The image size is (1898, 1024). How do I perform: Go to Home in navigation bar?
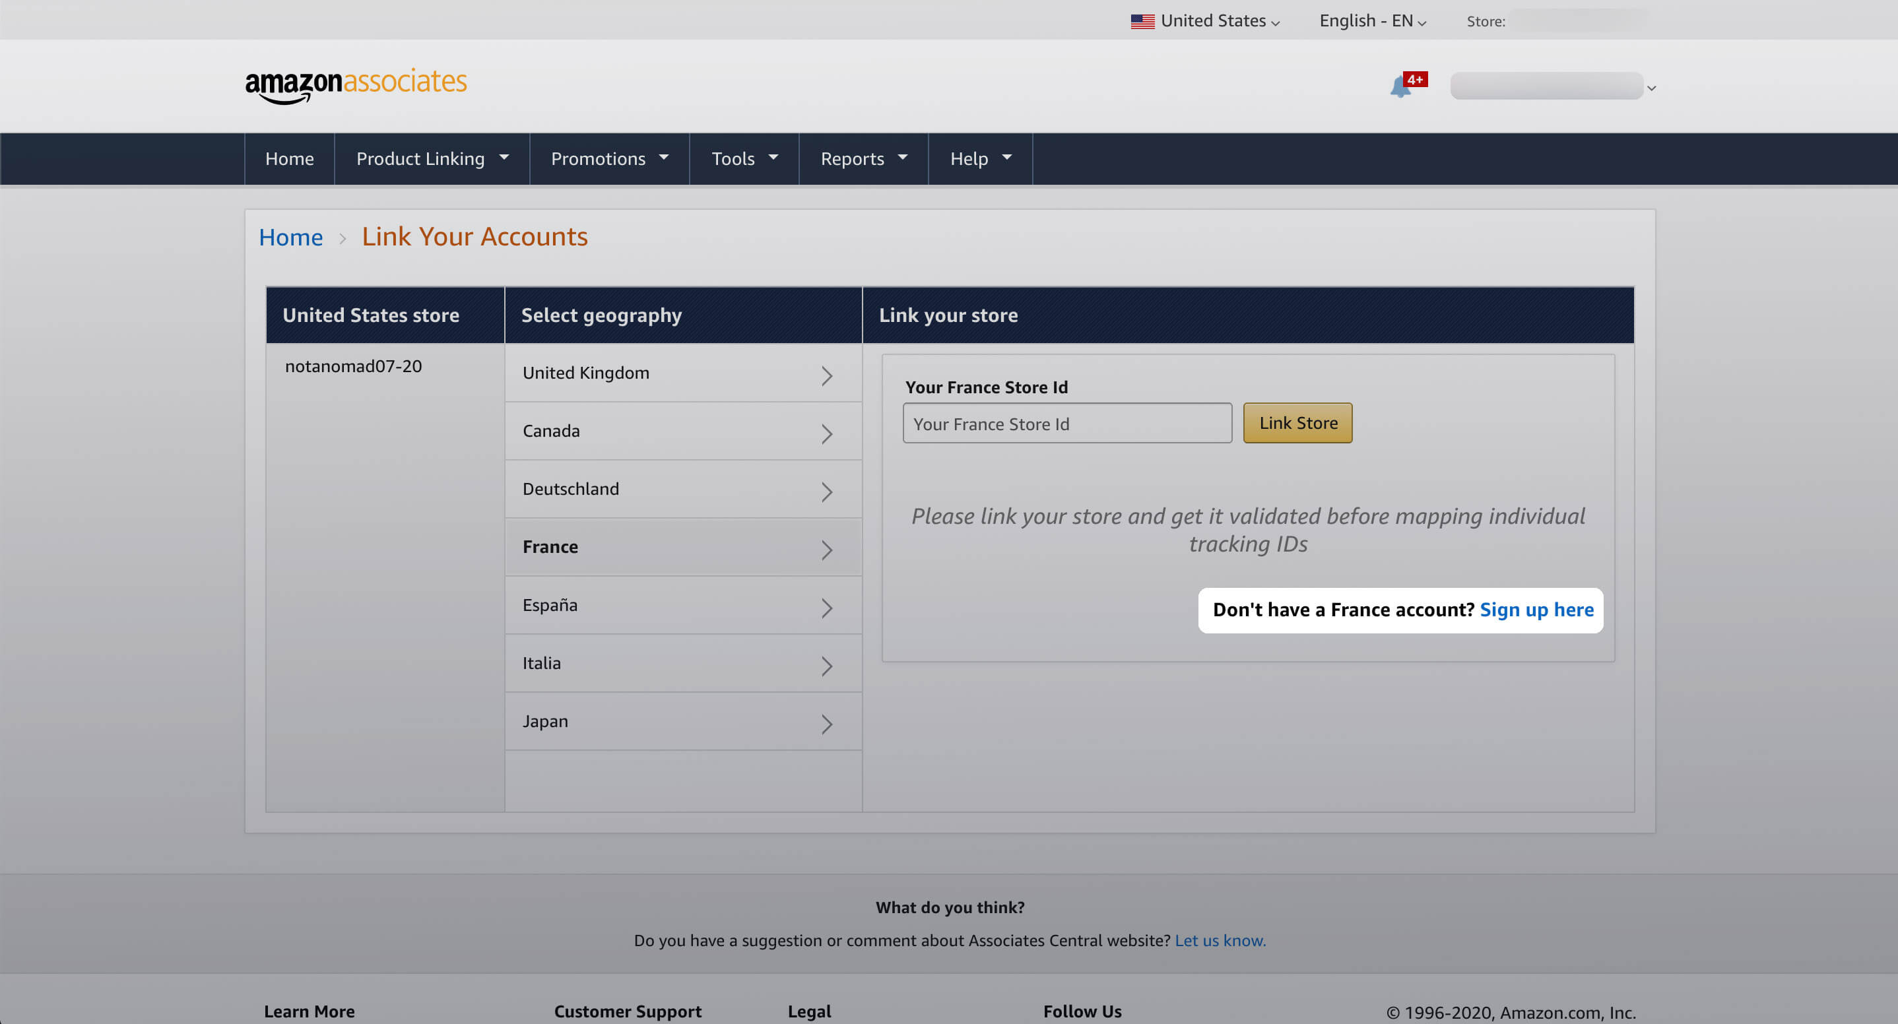point(290,158)
